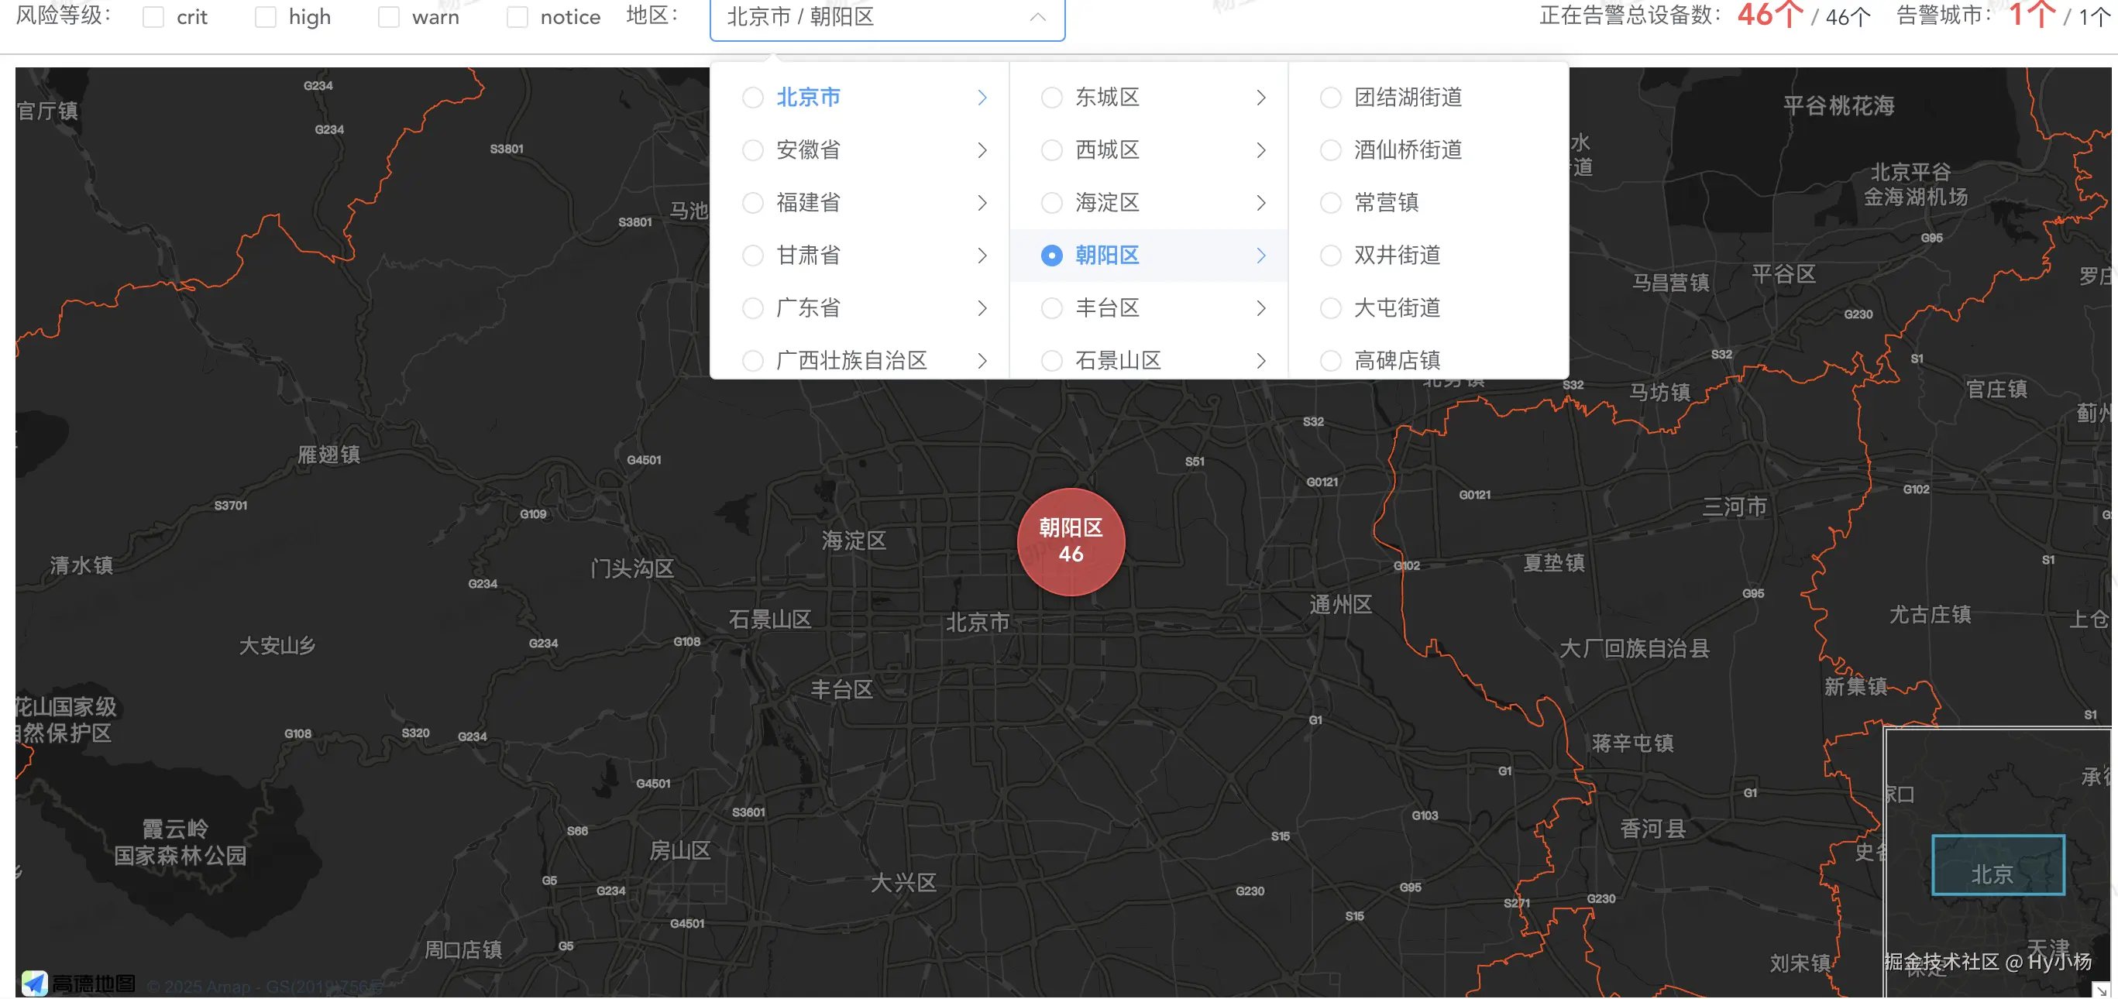The width and height of the screenshot is (2118, 999).
Task: Open the 北京市 / 朝阳区 region dropdown
Action: pyautogui.click(x=872, y=17)
